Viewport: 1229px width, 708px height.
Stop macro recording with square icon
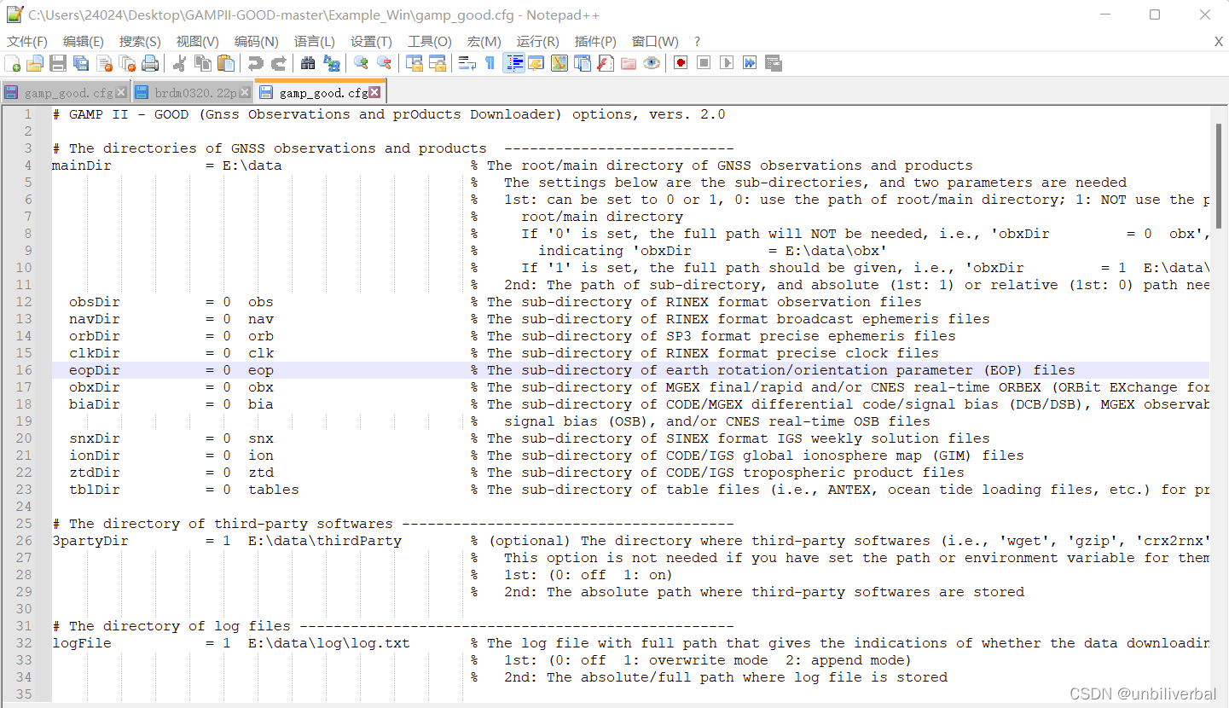pos(704,63)
